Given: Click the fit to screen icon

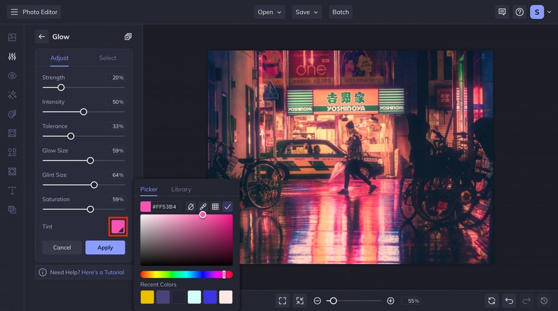Looking at the screenshot, I should coord(283,301).
